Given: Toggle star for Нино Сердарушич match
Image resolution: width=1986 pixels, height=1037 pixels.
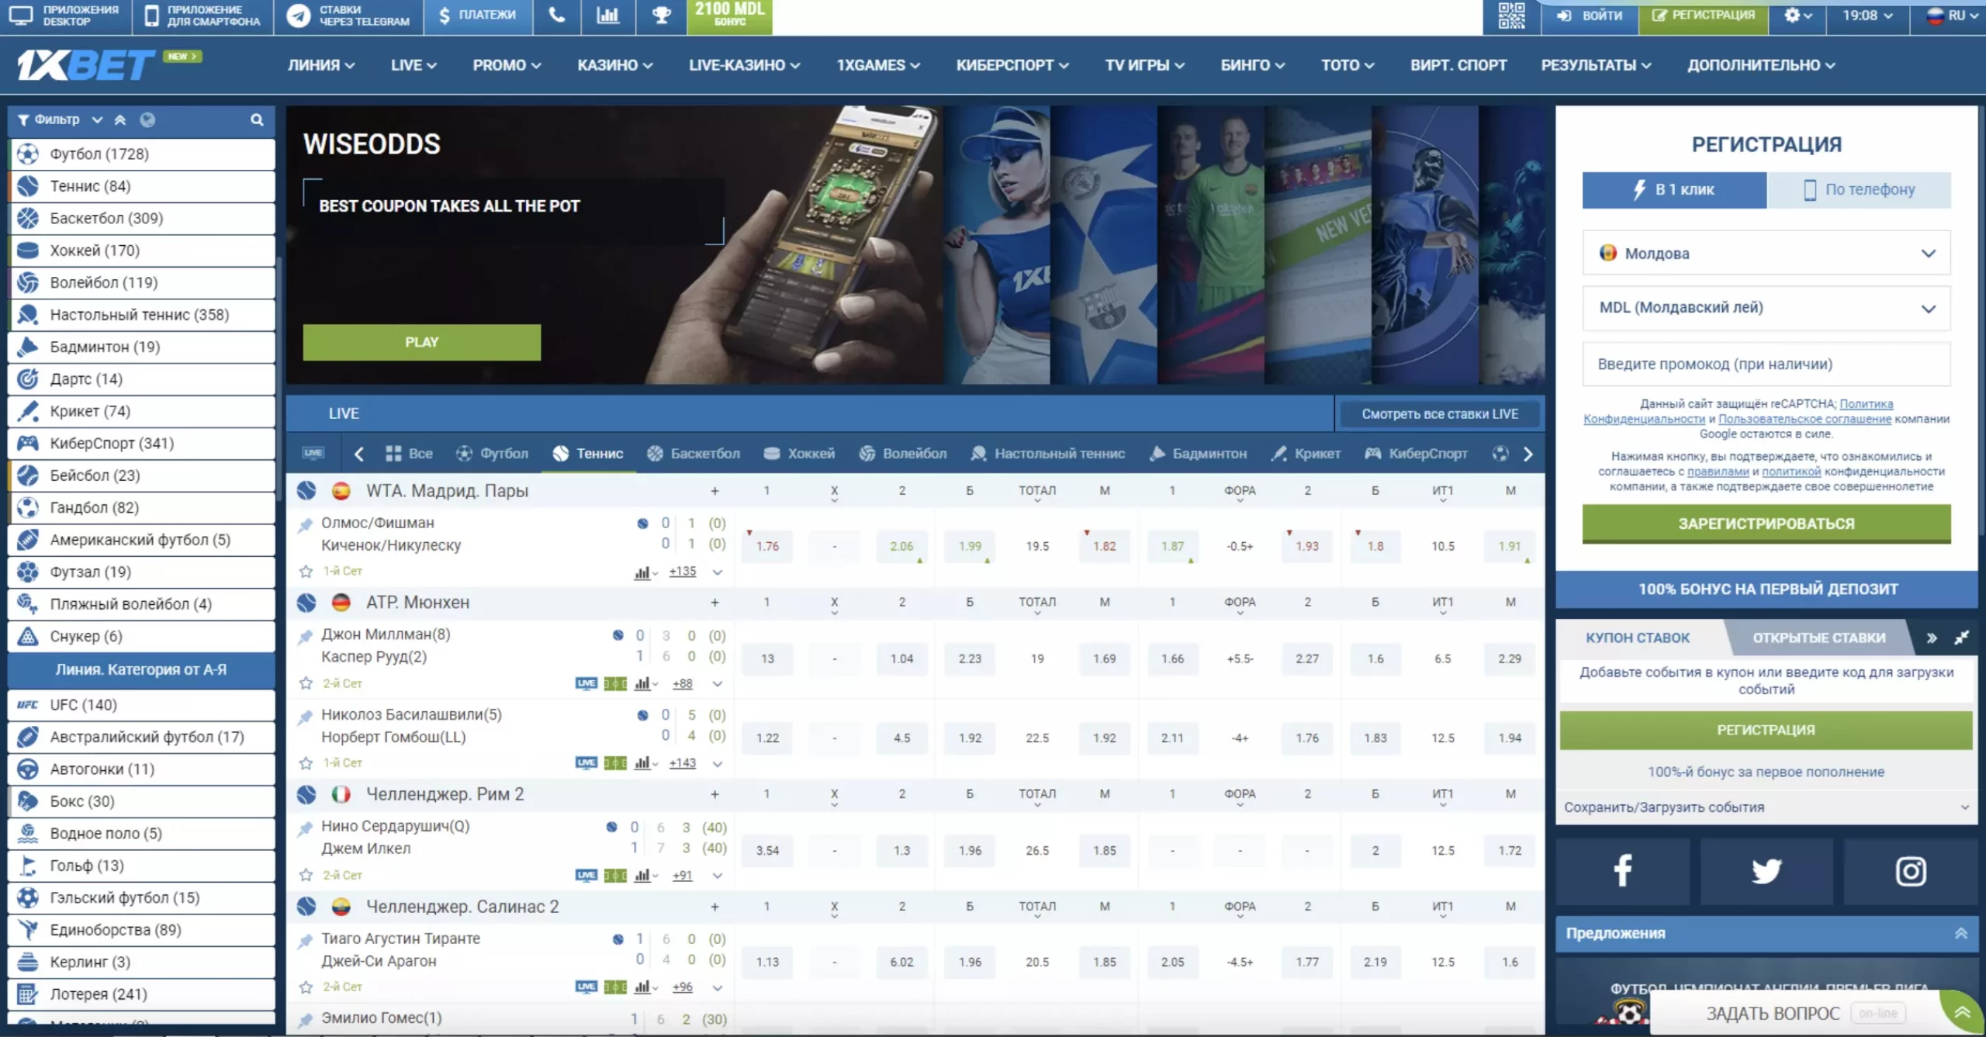Looking at the screenshot, I should 306,875.
